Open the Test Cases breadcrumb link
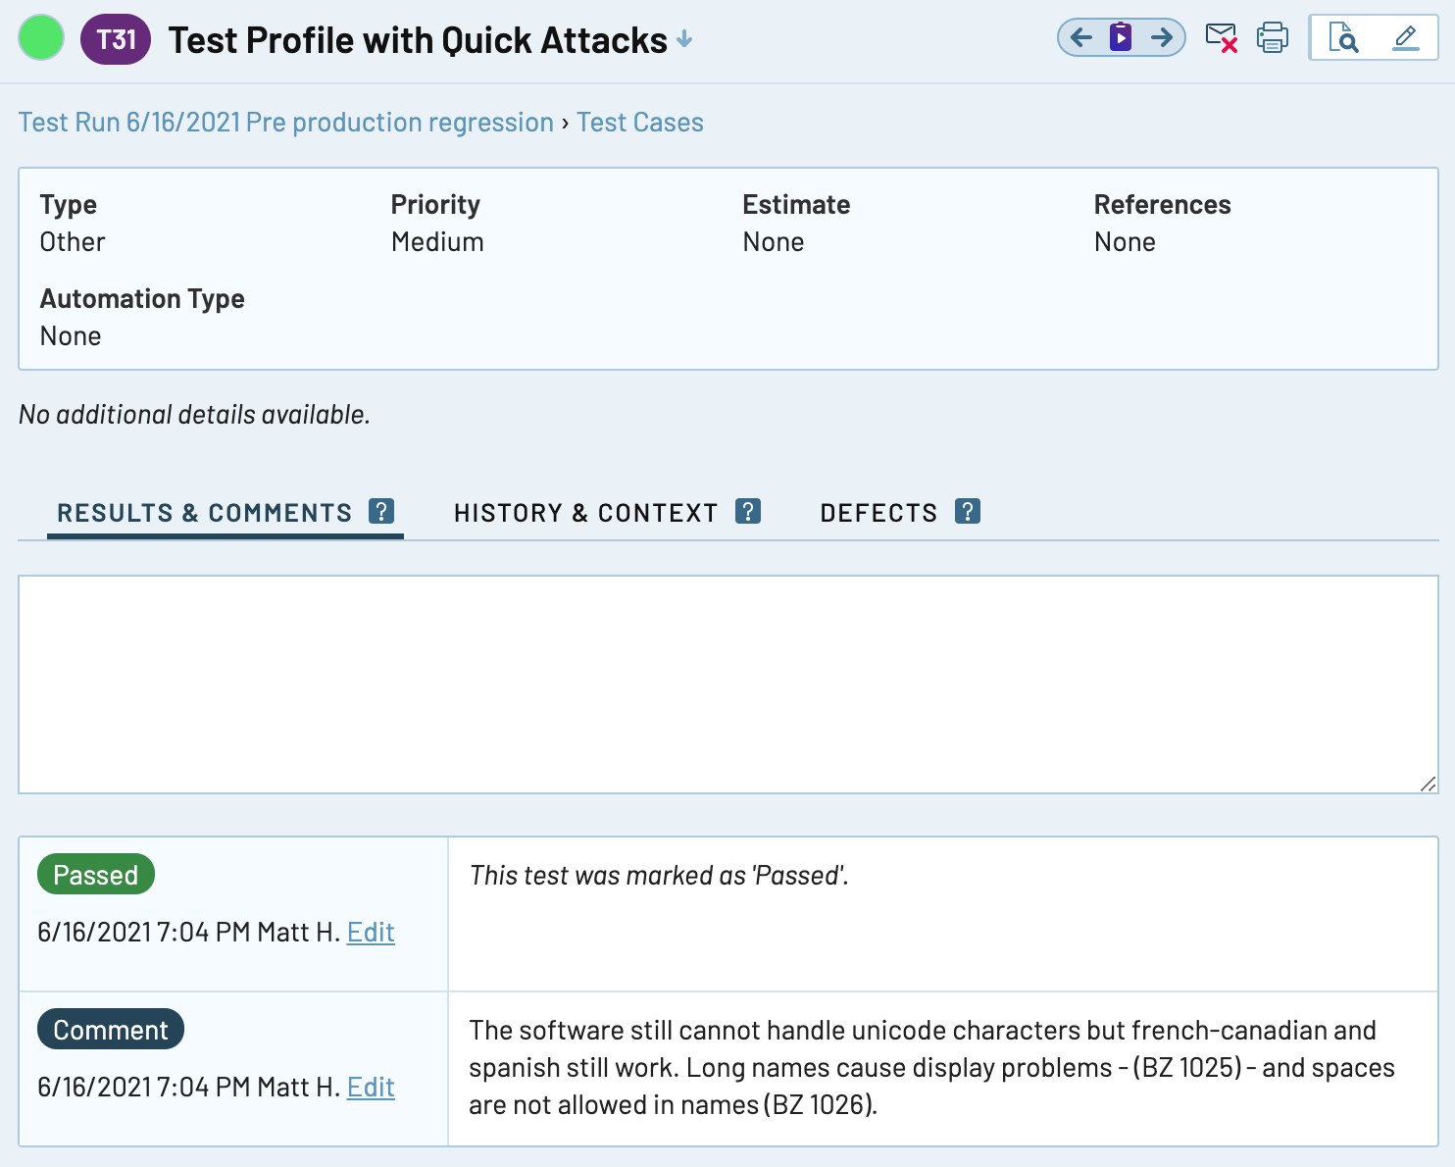The image size is (1455, 1167). pos(639,123)
